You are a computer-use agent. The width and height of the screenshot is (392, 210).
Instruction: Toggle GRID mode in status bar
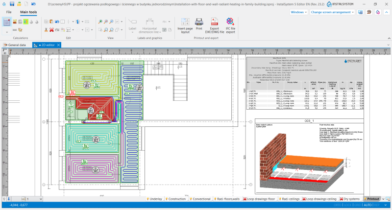(358, 205)
